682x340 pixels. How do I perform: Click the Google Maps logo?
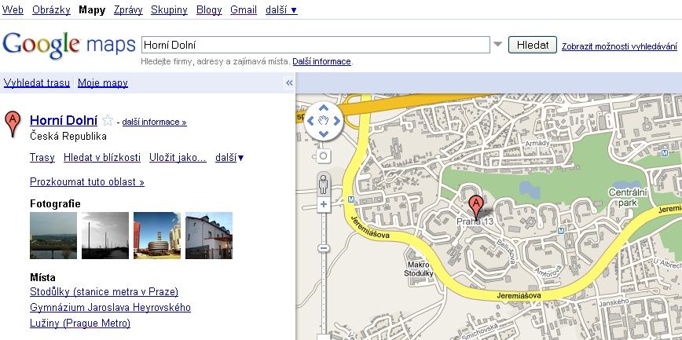coord(68,46)
